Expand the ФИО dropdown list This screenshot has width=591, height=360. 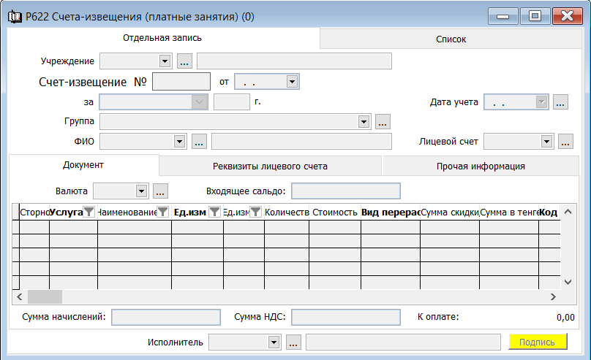(179, 142)
